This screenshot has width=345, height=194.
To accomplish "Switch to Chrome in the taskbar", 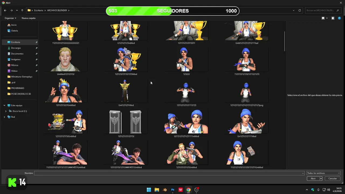I will pos(188,190).
